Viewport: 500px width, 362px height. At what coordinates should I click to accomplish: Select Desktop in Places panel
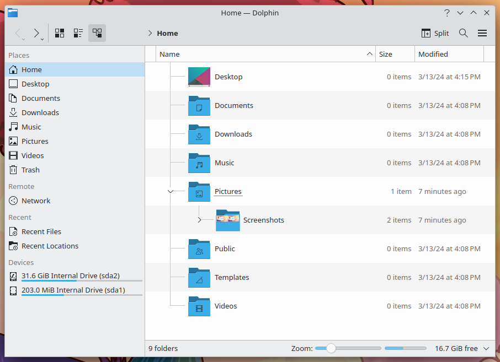(x=75, y=84)
